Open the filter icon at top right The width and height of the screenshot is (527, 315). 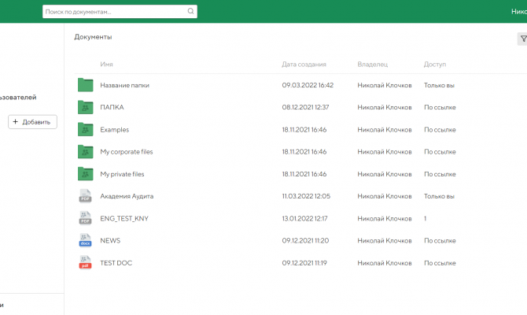point(523,39)
